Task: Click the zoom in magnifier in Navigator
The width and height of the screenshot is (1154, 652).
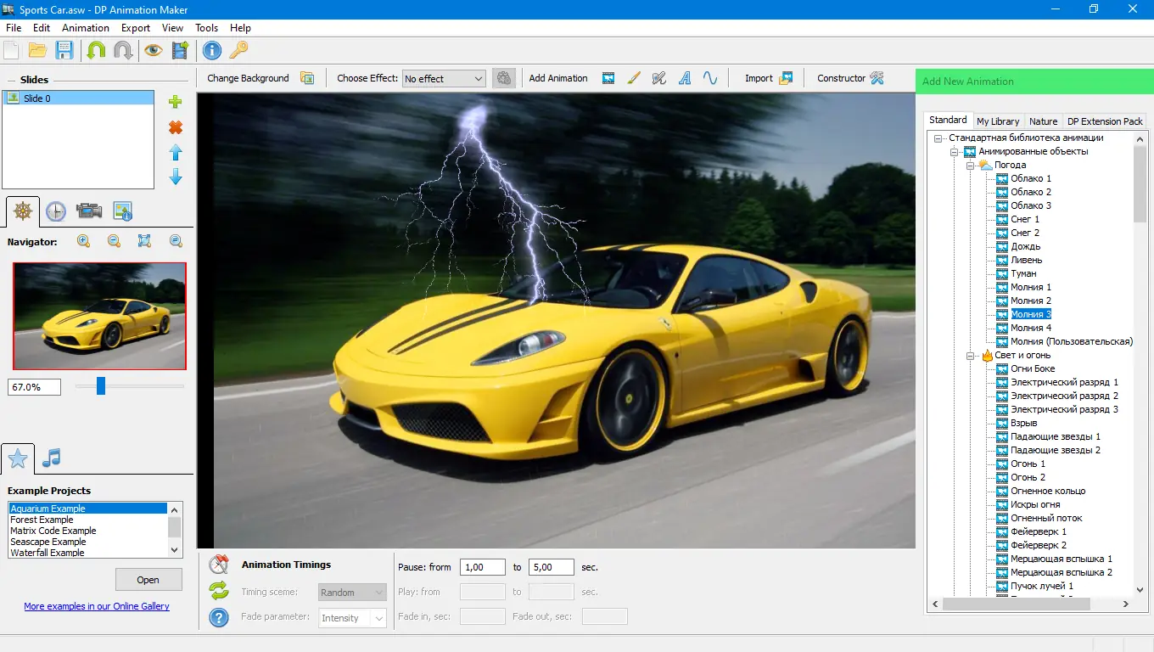Action: (x=83, y=241)
